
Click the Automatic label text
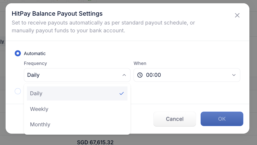coord(35,54)
